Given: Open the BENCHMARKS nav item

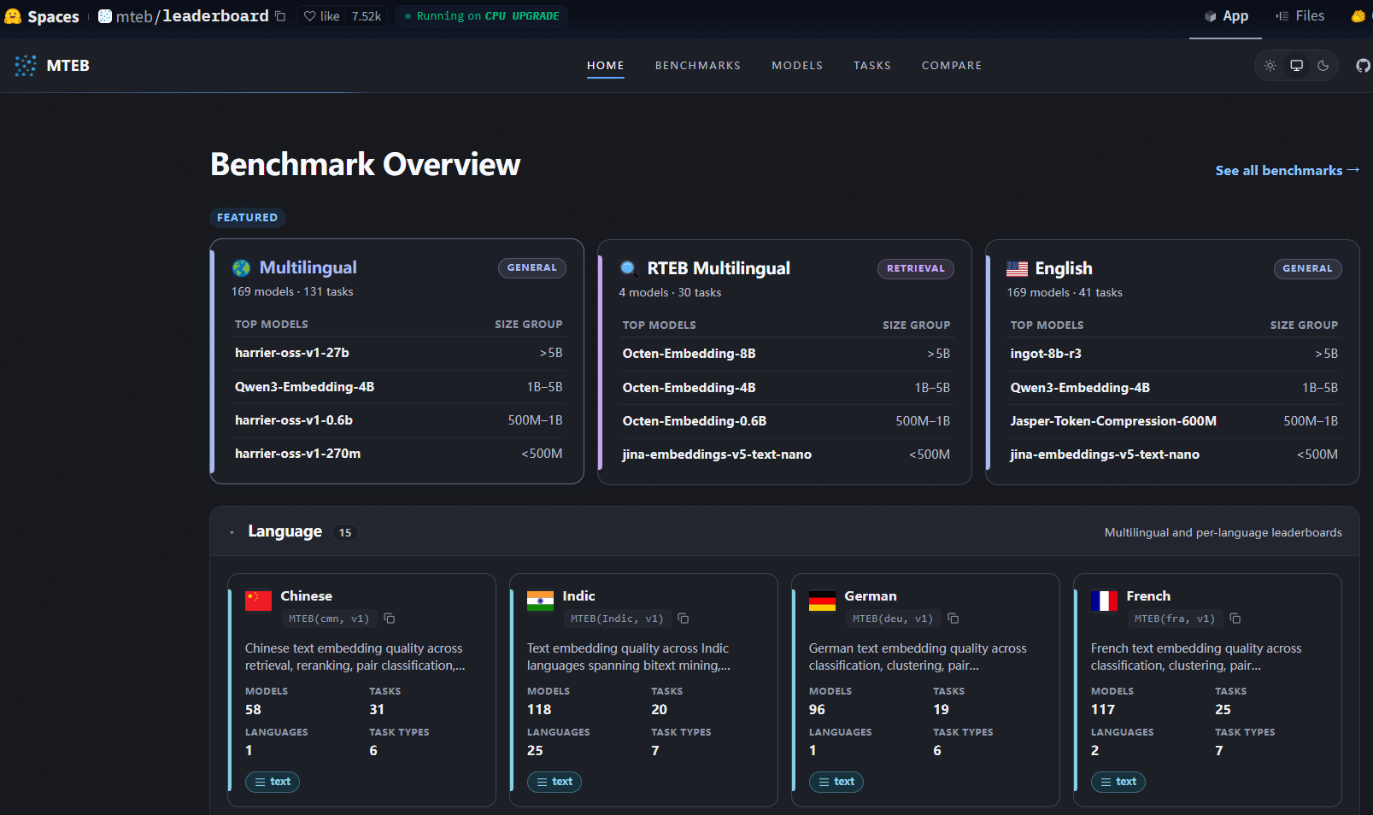Looking at the screenshot, I should [697, 66].
